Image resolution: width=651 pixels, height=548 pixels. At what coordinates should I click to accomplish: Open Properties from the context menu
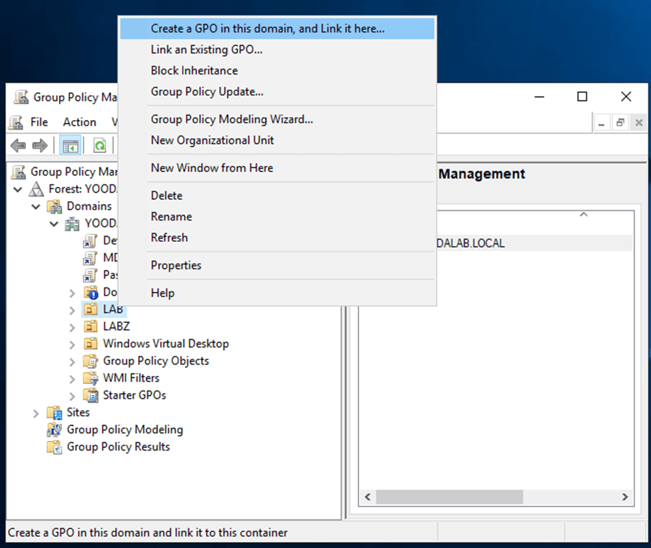click(x=277, y=265)
